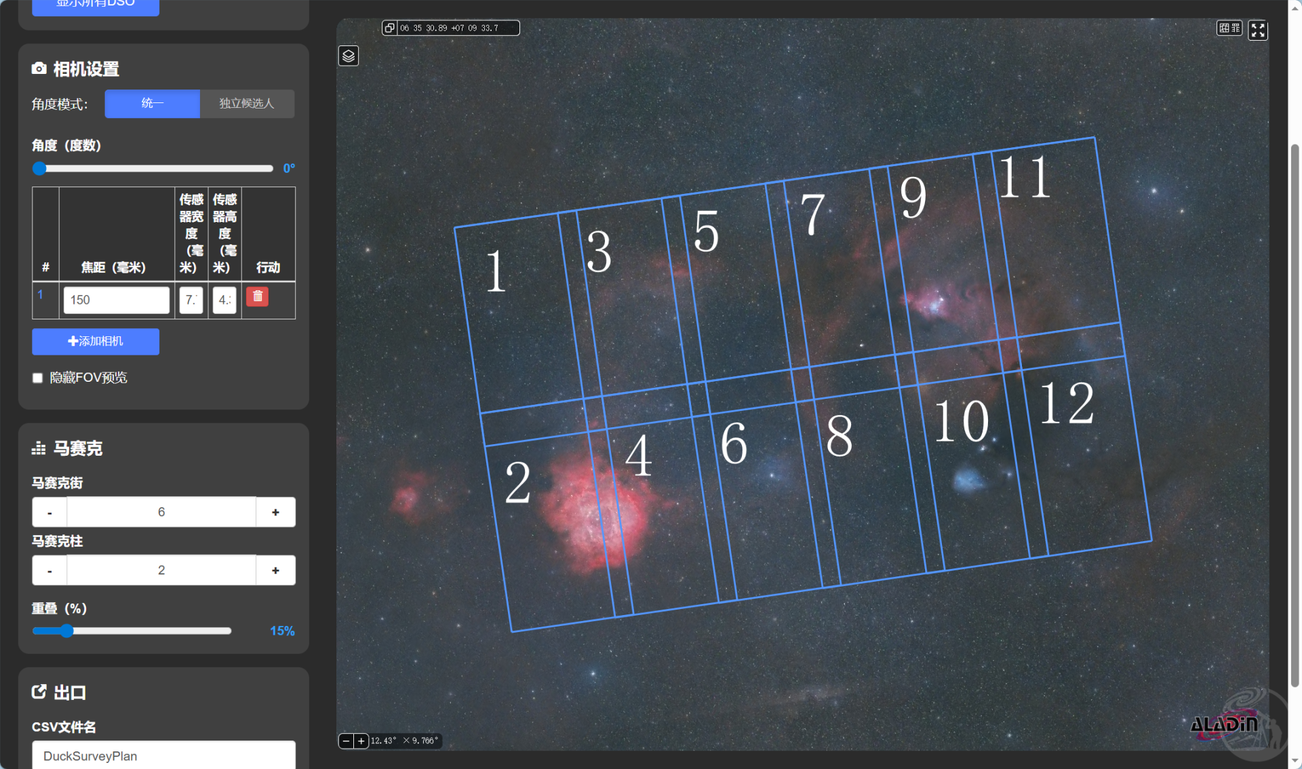The height and width of the screenshot is (769, 1302).
Task: Click the CSV filename field DuckSurveyPlan
Action: [x=163, y=755]
